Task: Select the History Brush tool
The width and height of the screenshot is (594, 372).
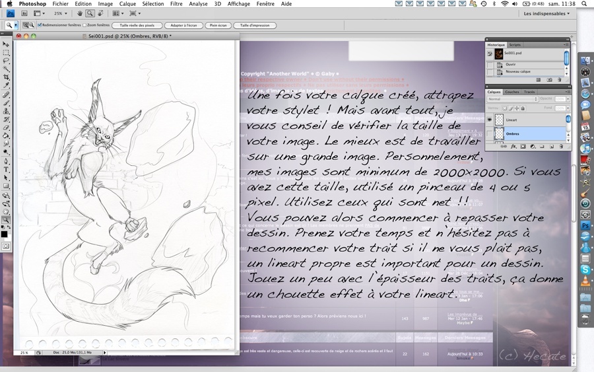Action: point(6,118)
